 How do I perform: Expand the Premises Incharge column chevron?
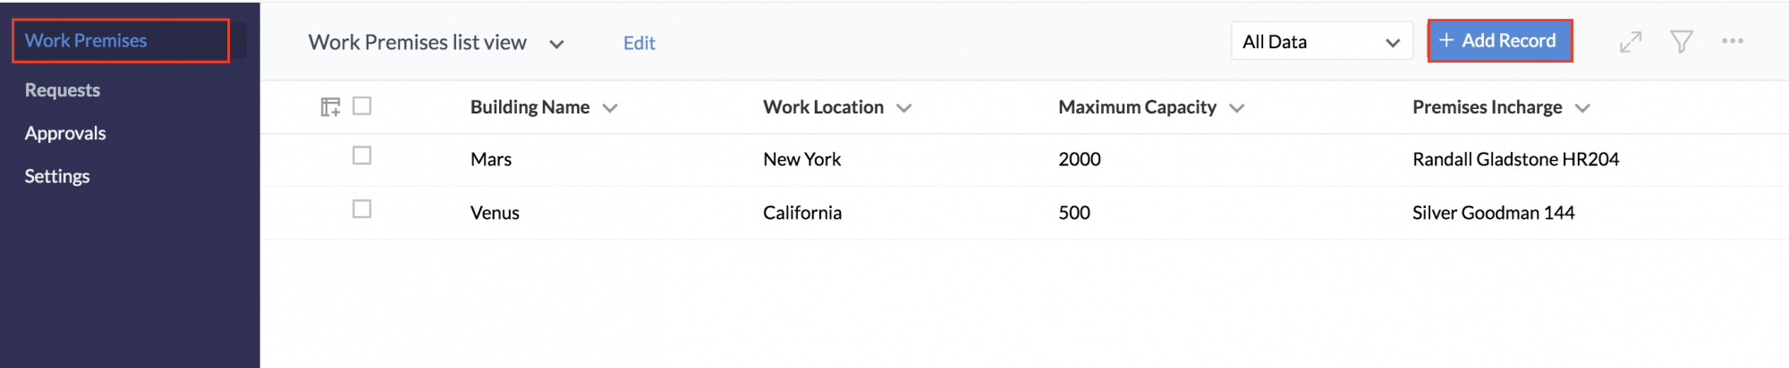tap(1582, 108)
